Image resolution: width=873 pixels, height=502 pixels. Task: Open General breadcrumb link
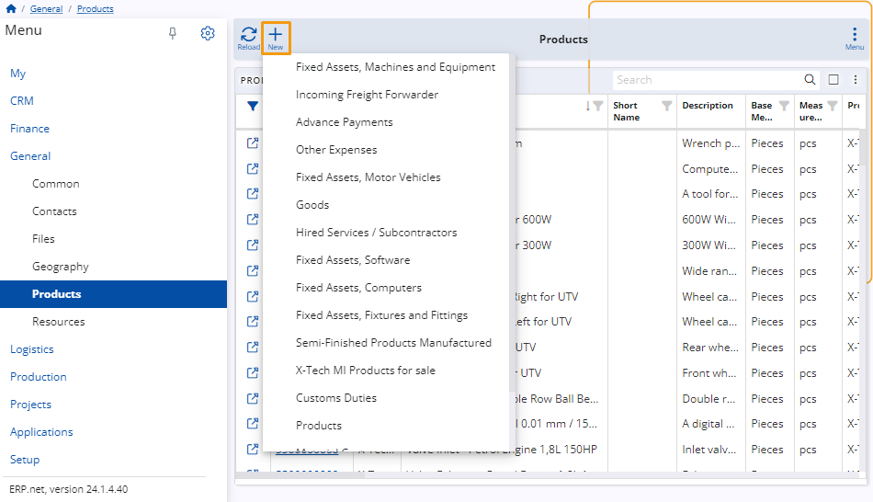click(x=46, y=9)
